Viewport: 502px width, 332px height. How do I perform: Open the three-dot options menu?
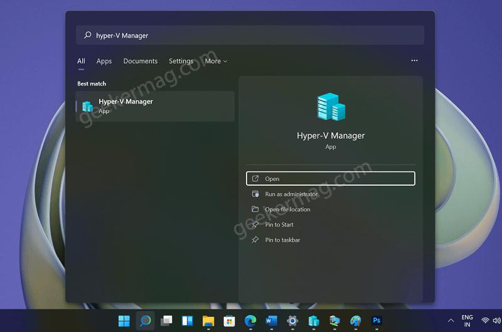[x=414, y=60]
